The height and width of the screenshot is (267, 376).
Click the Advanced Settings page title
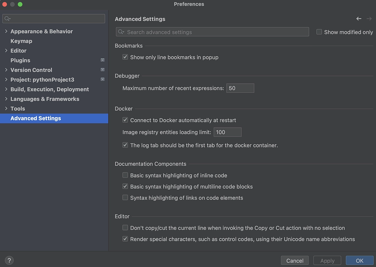(140, 19)
